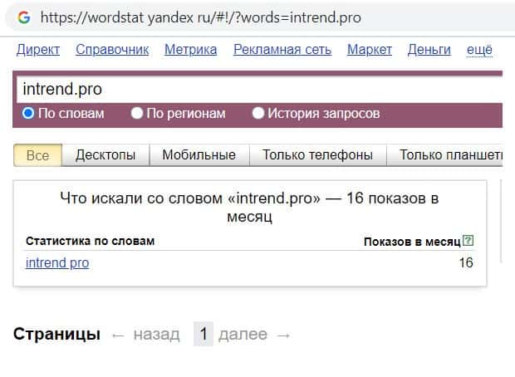Select the По словам radio button
Screen dimensions: 515x377
click(28, 113)
